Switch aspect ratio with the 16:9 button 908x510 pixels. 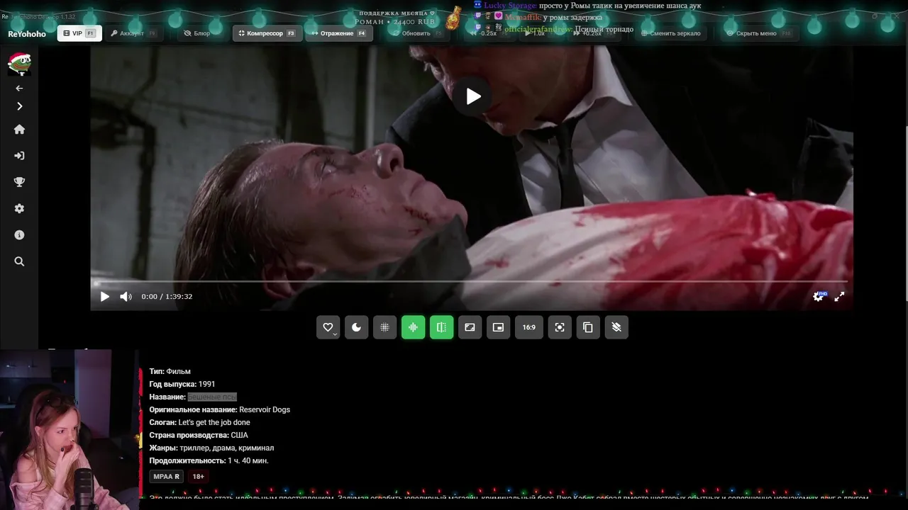click(529, 327)
